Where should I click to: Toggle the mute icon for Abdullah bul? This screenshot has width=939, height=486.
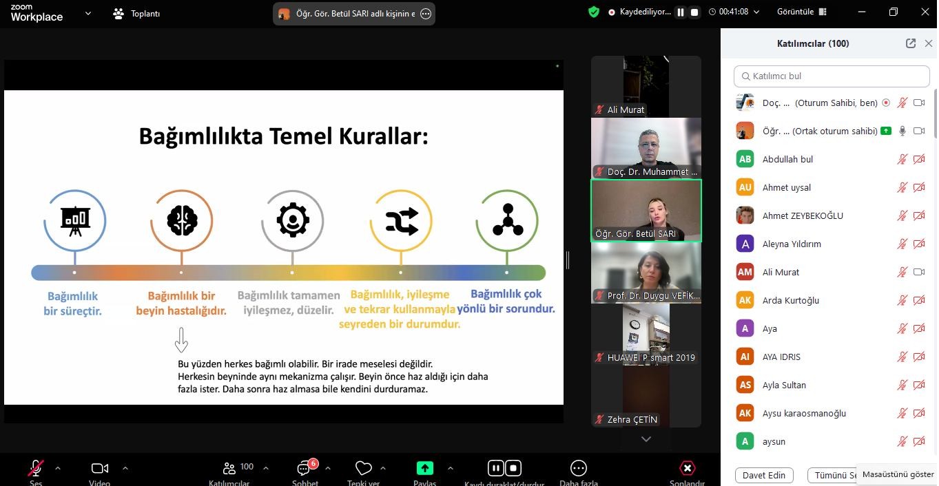[x=902, y=159]
